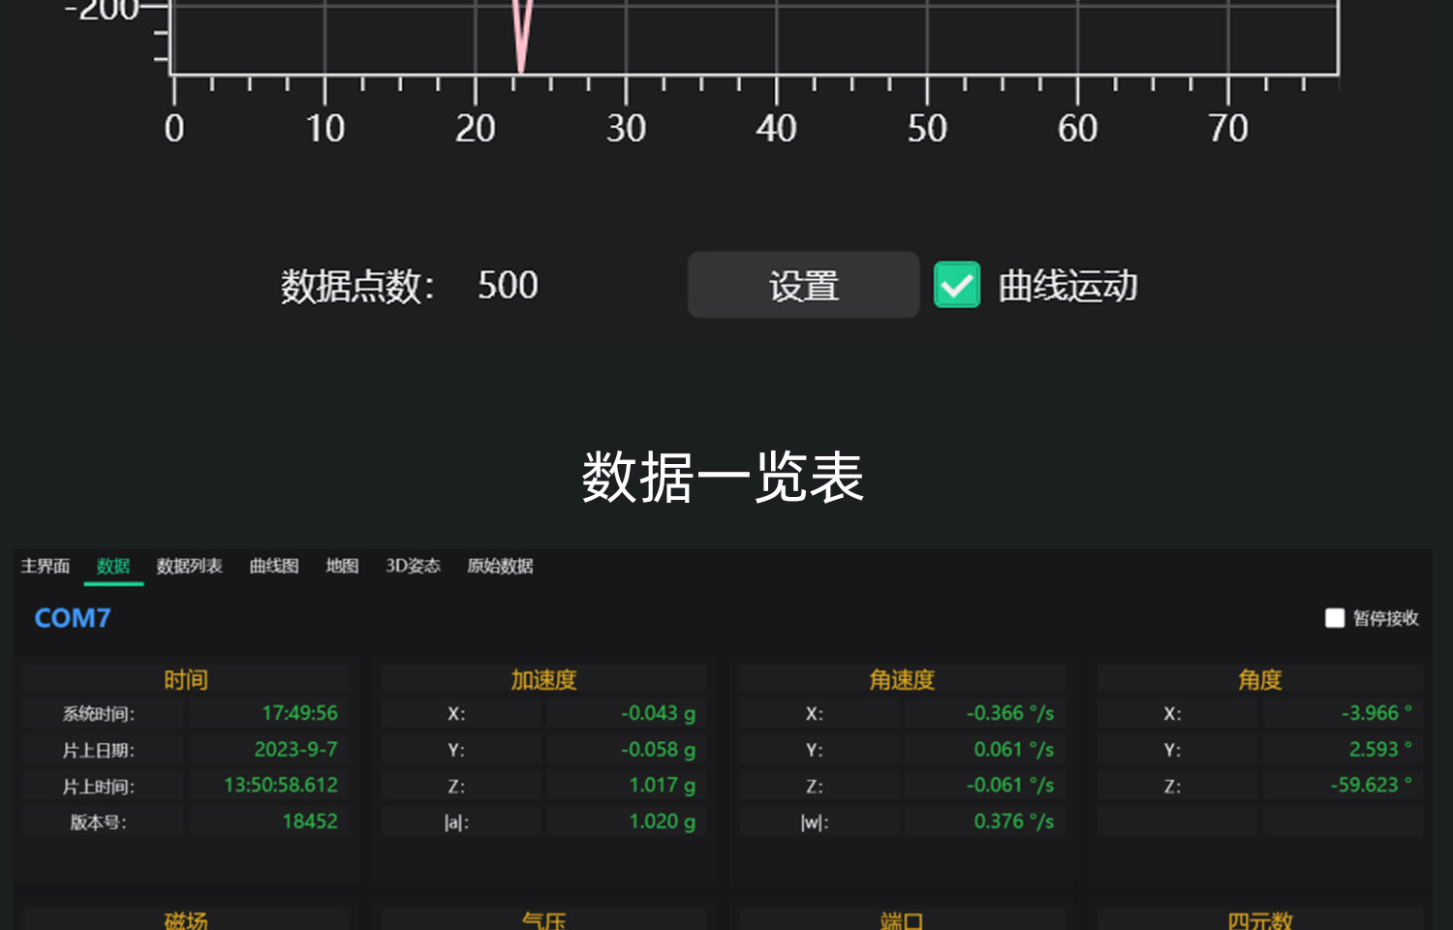Screen dimensions: 1453x930
Task: Select the 数据 tab
Action: click(x=113, y=566)
